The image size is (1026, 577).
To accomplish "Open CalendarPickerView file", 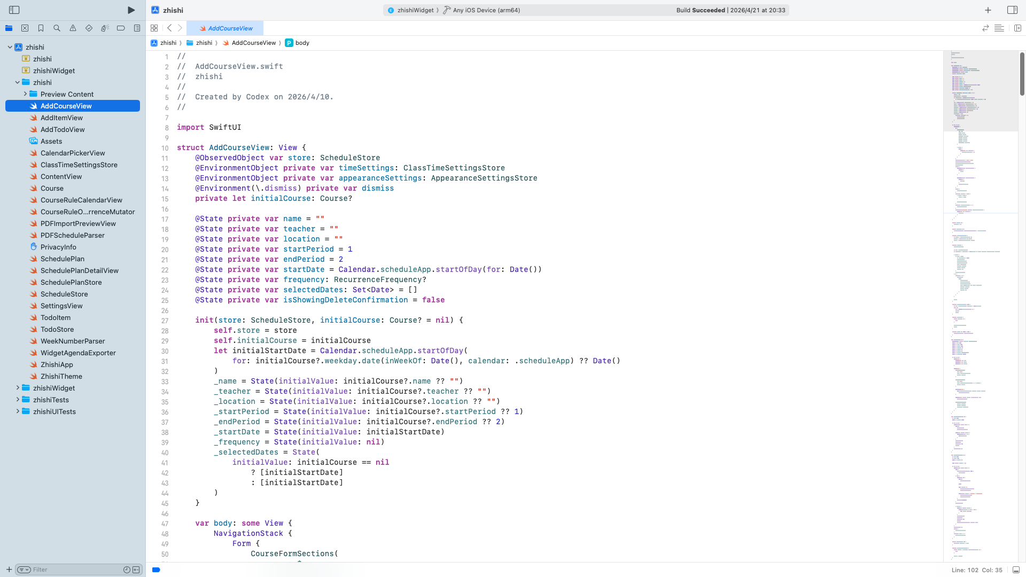I will click(x=73, y=153).
